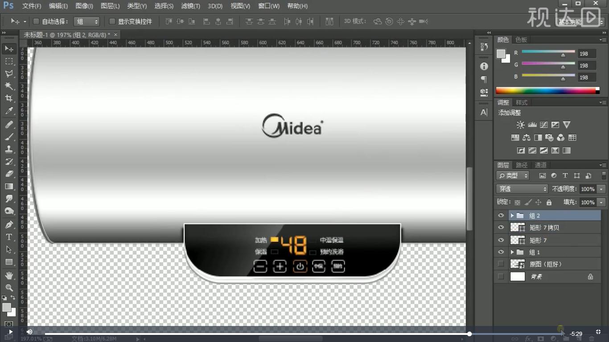Open the layers panel flyout menu

(604, 165)
